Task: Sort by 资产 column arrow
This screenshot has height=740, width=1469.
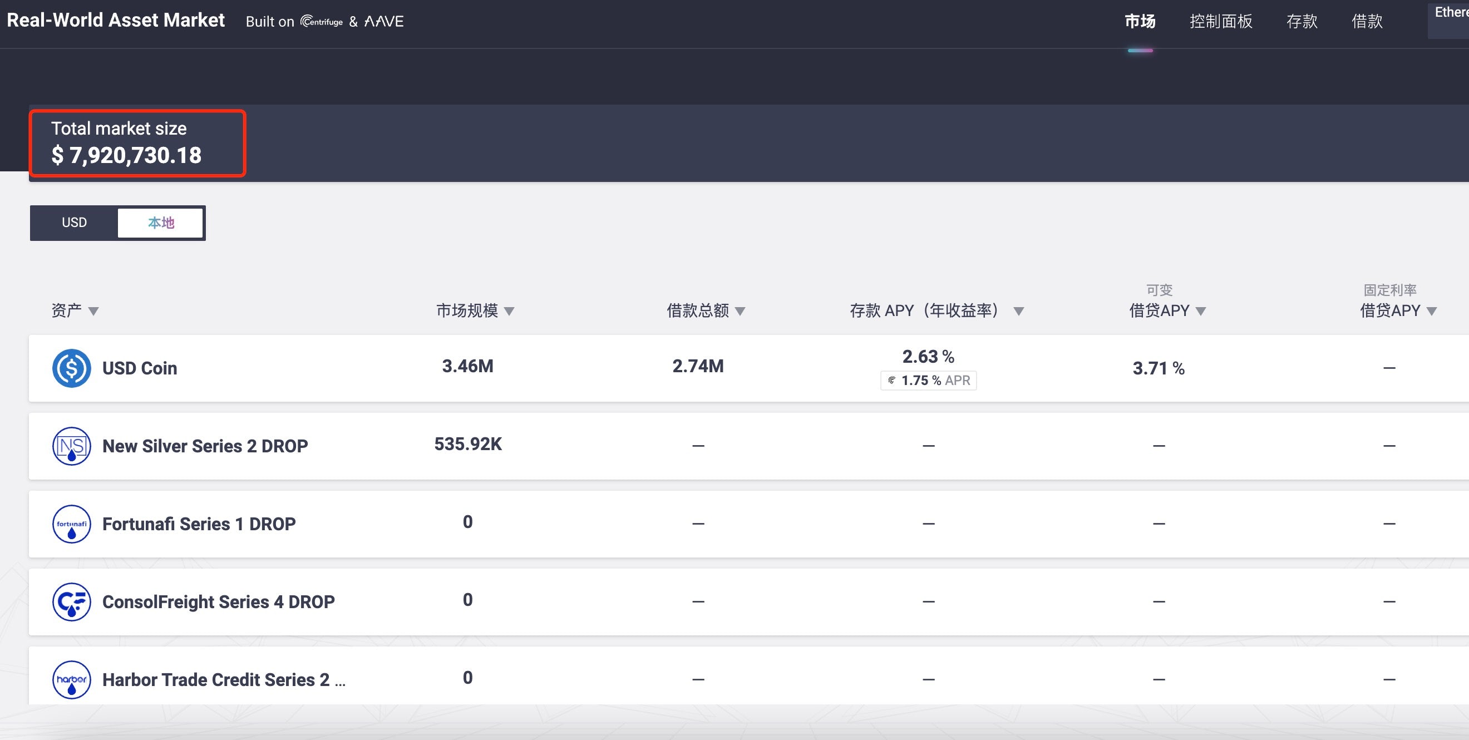Action: tap(93, 311)
